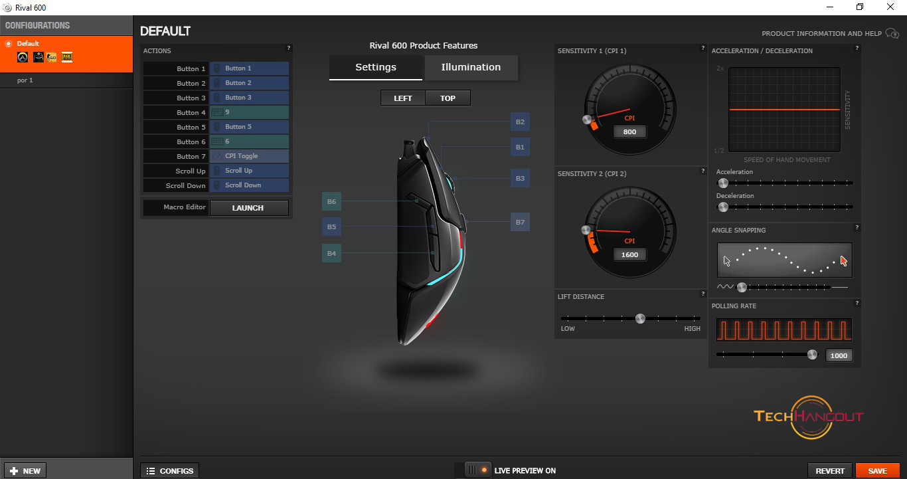Screen dimensions: 907x479
Task: Save the current settings
Action: click(877, 470)
